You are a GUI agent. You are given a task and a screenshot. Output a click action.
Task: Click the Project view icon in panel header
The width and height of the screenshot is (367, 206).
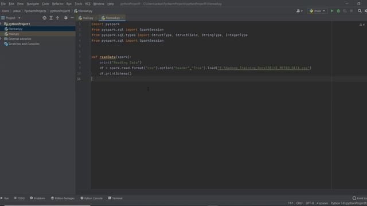click(x=3, y=18)
